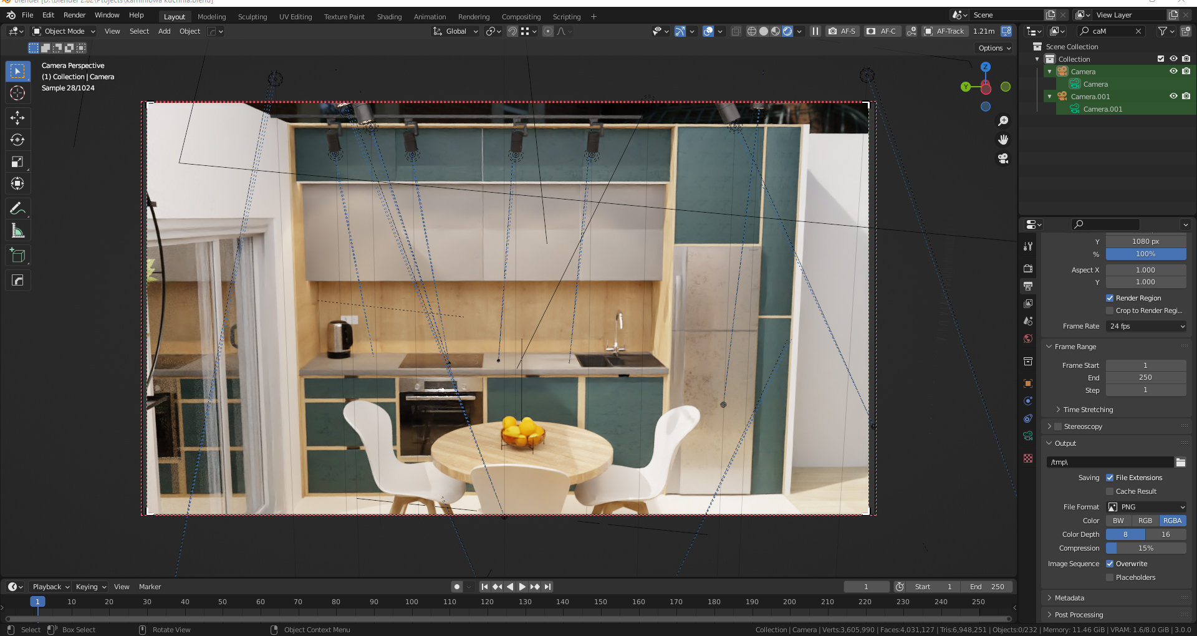
Task: Select the Scale tool
Action: 17,162
